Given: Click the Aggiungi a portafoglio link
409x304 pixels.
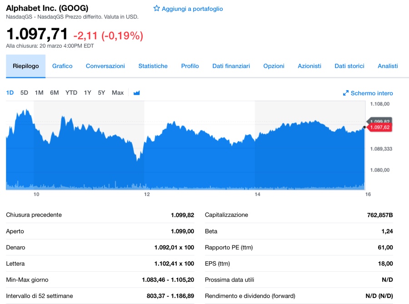Looking at the screenshot, I should 192,9.
